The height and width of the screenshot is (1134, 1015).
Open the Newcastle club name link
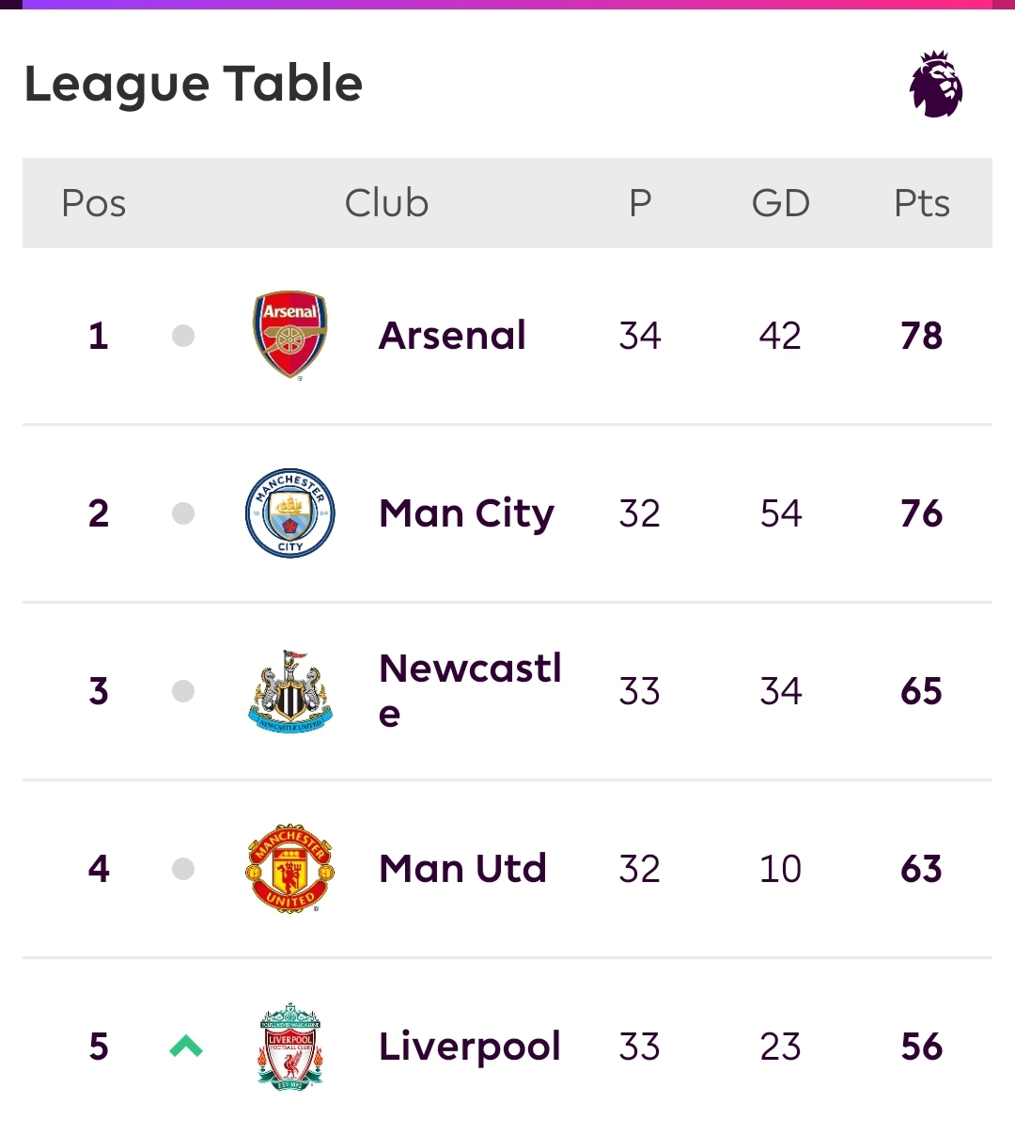pyautogui.click(x=470, y=691)
